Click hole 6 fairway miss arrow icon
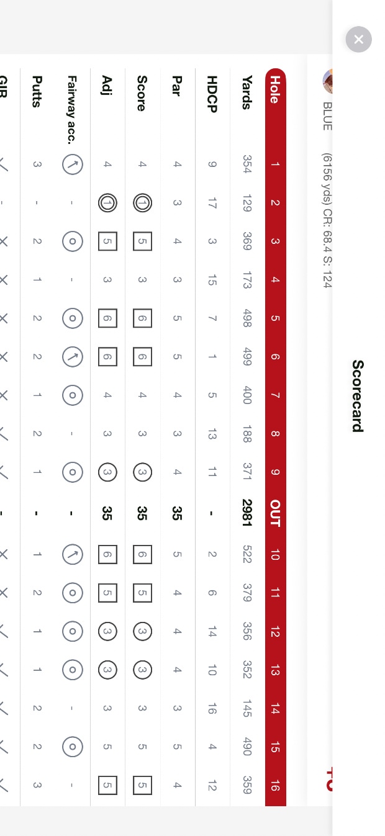385x836 pixels. pos(73,357)
